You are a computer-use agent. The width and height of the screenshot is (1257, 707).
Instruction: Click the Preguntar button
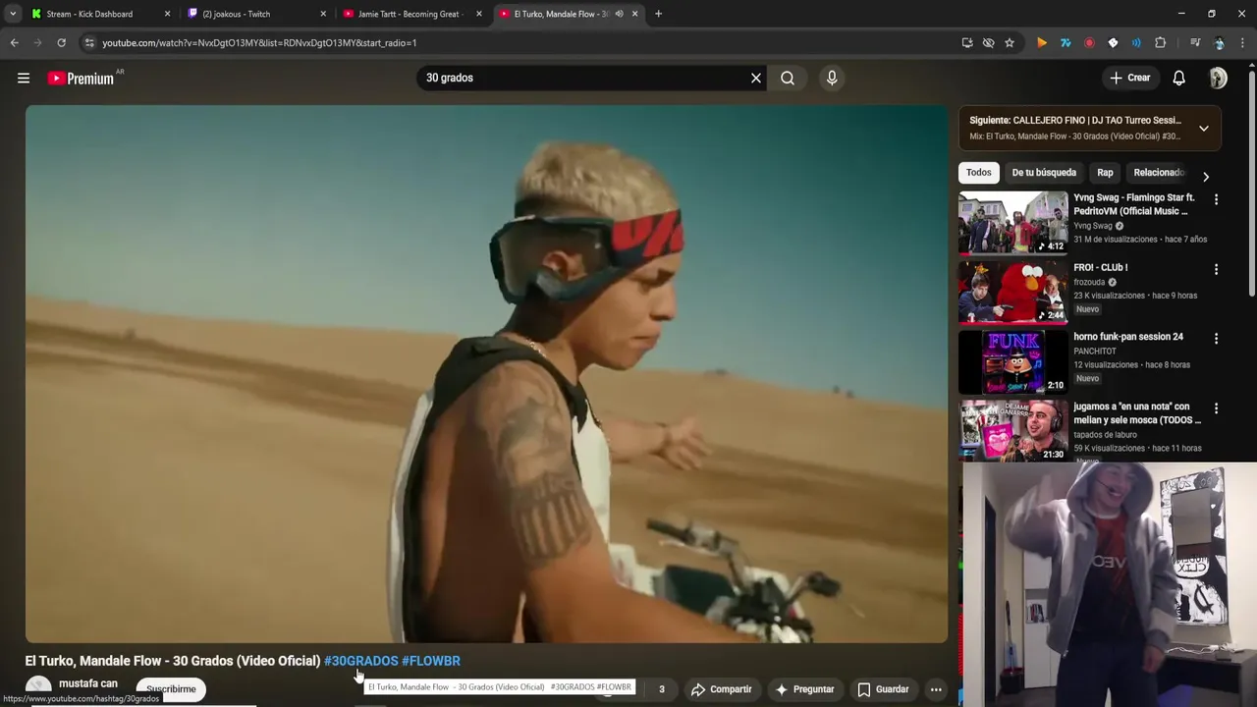(x=804, y=689)
